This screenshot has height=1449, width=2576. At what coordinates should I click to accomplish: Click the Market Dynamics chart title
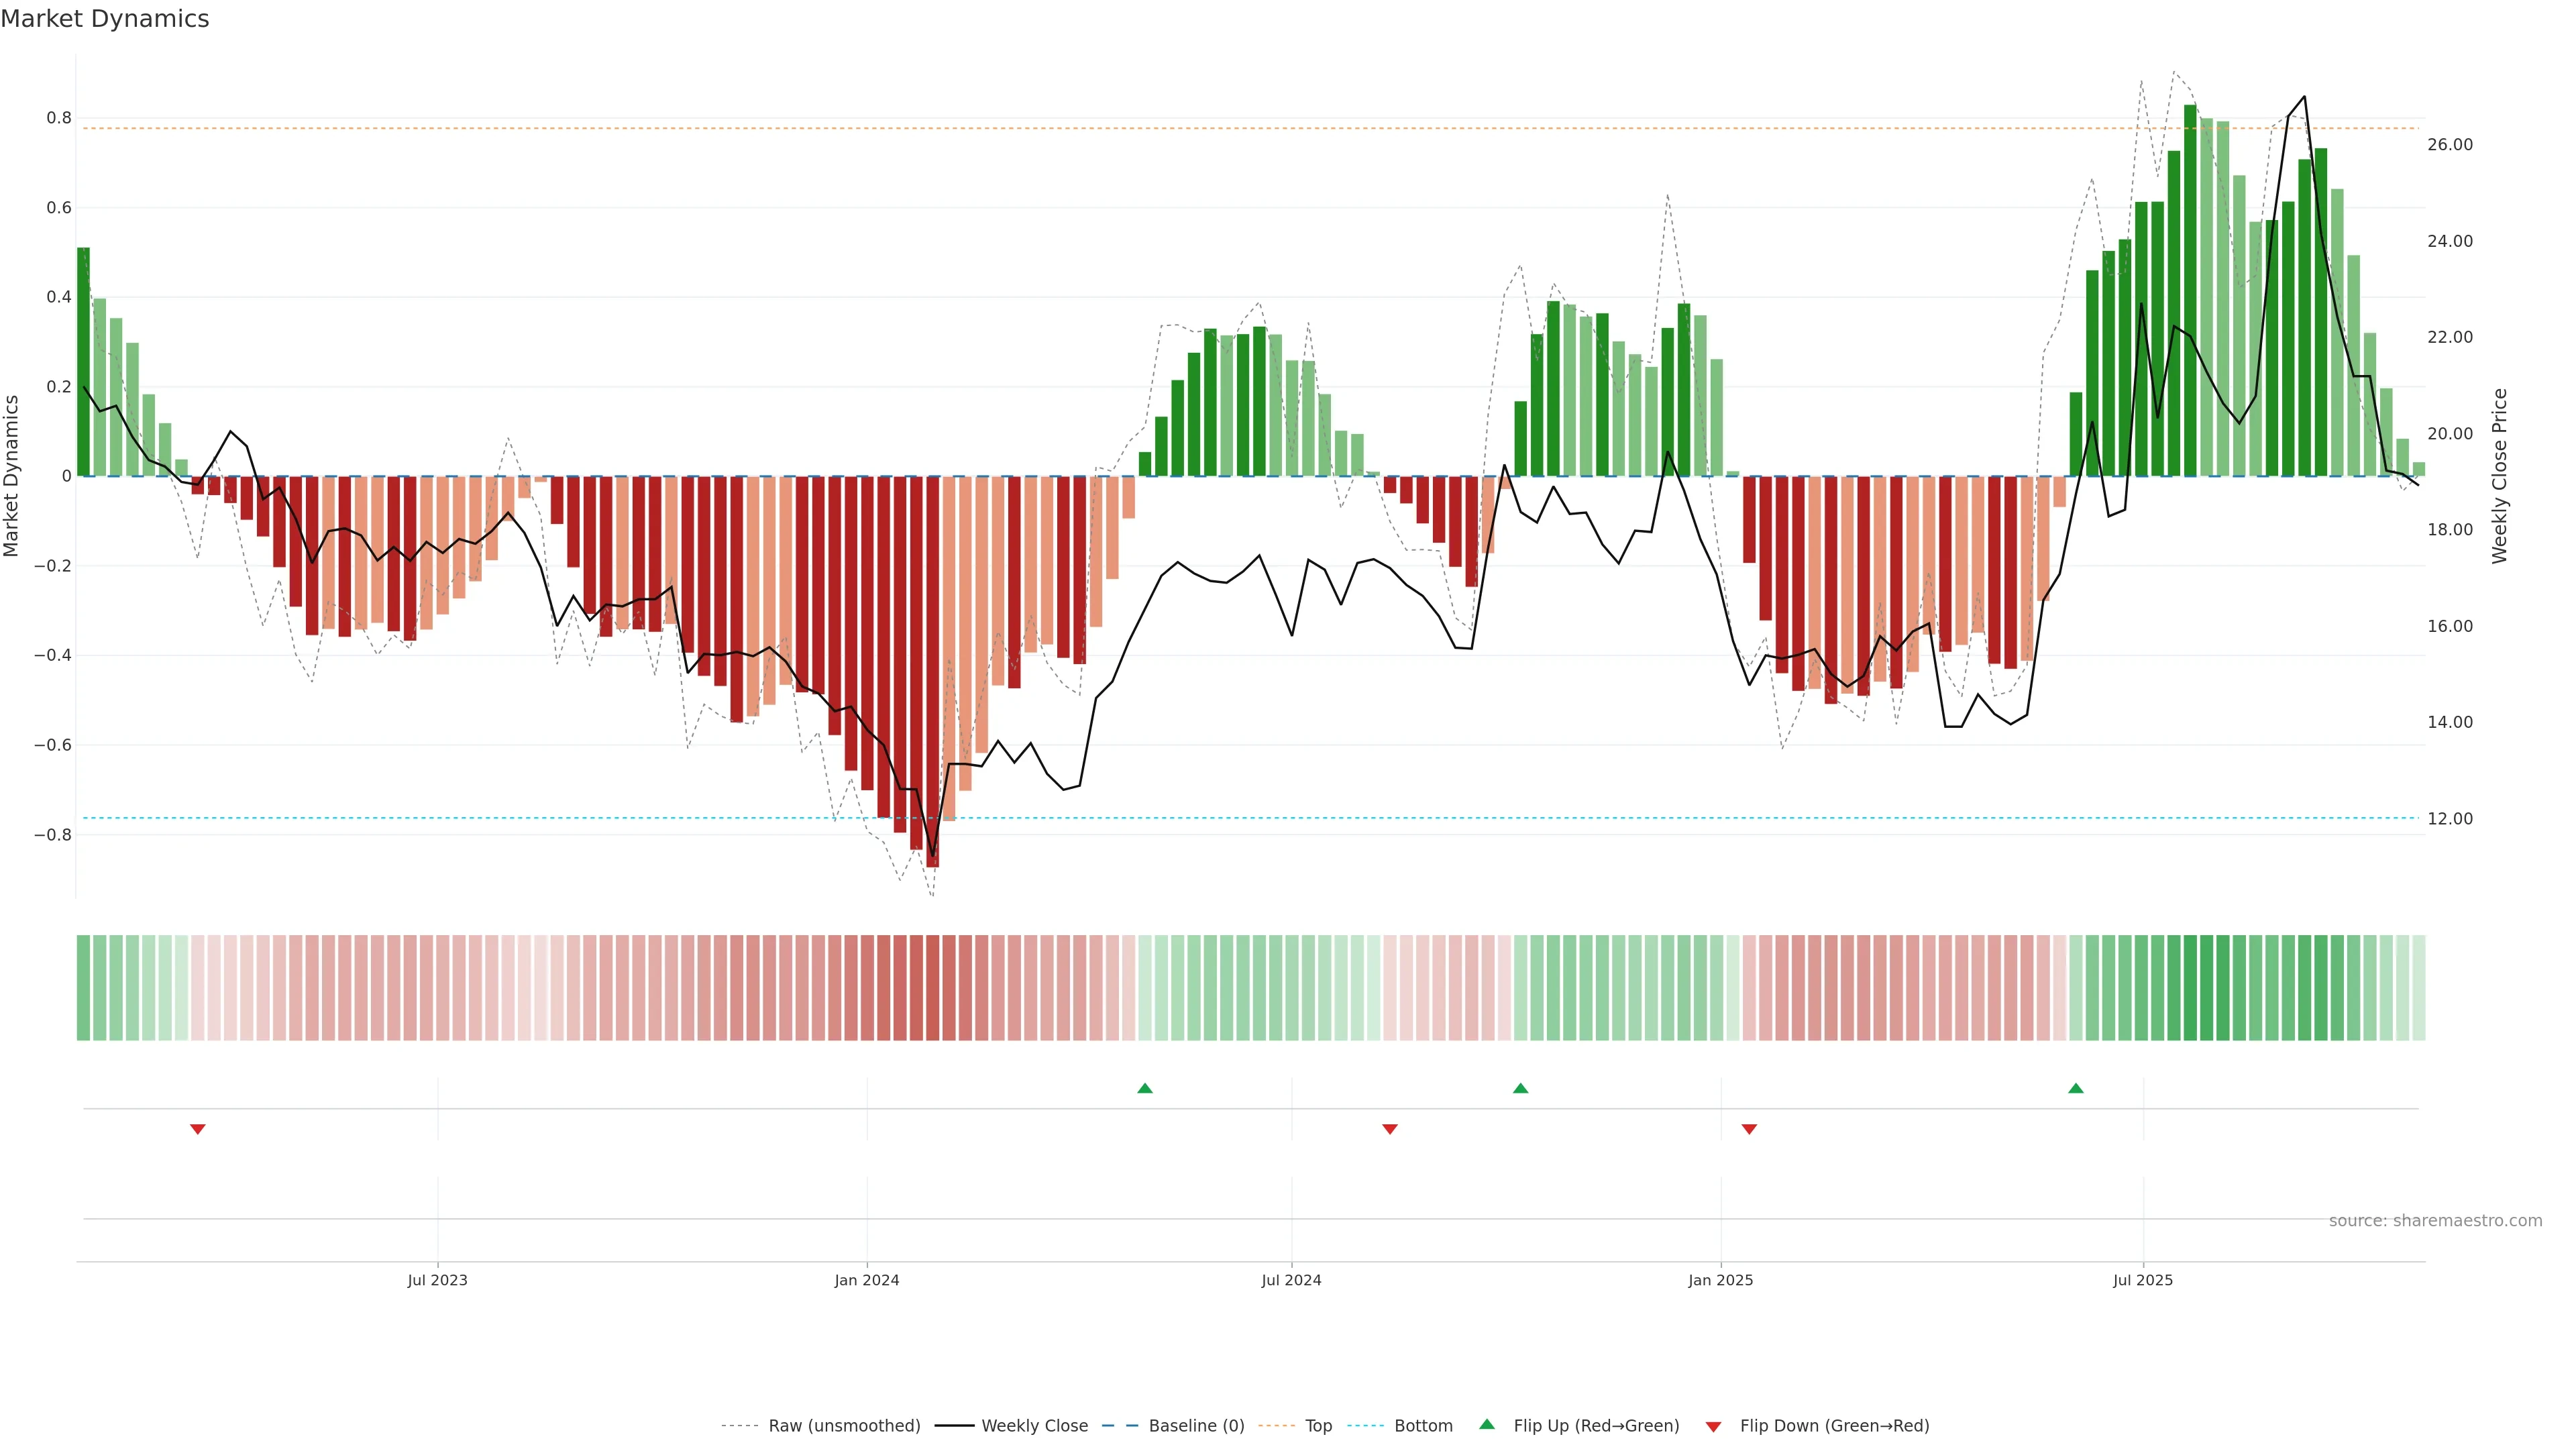(105, 19)
